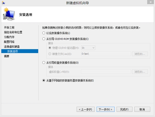Click the 安装选项 page heading text
Screen dimensions: 155x117
26,15
